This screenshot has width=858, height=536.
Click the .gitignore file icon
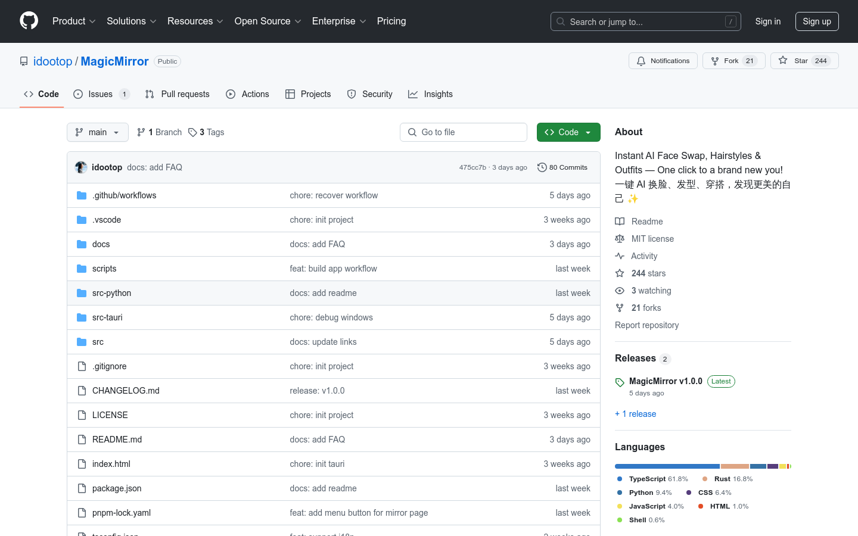[82, 366]
